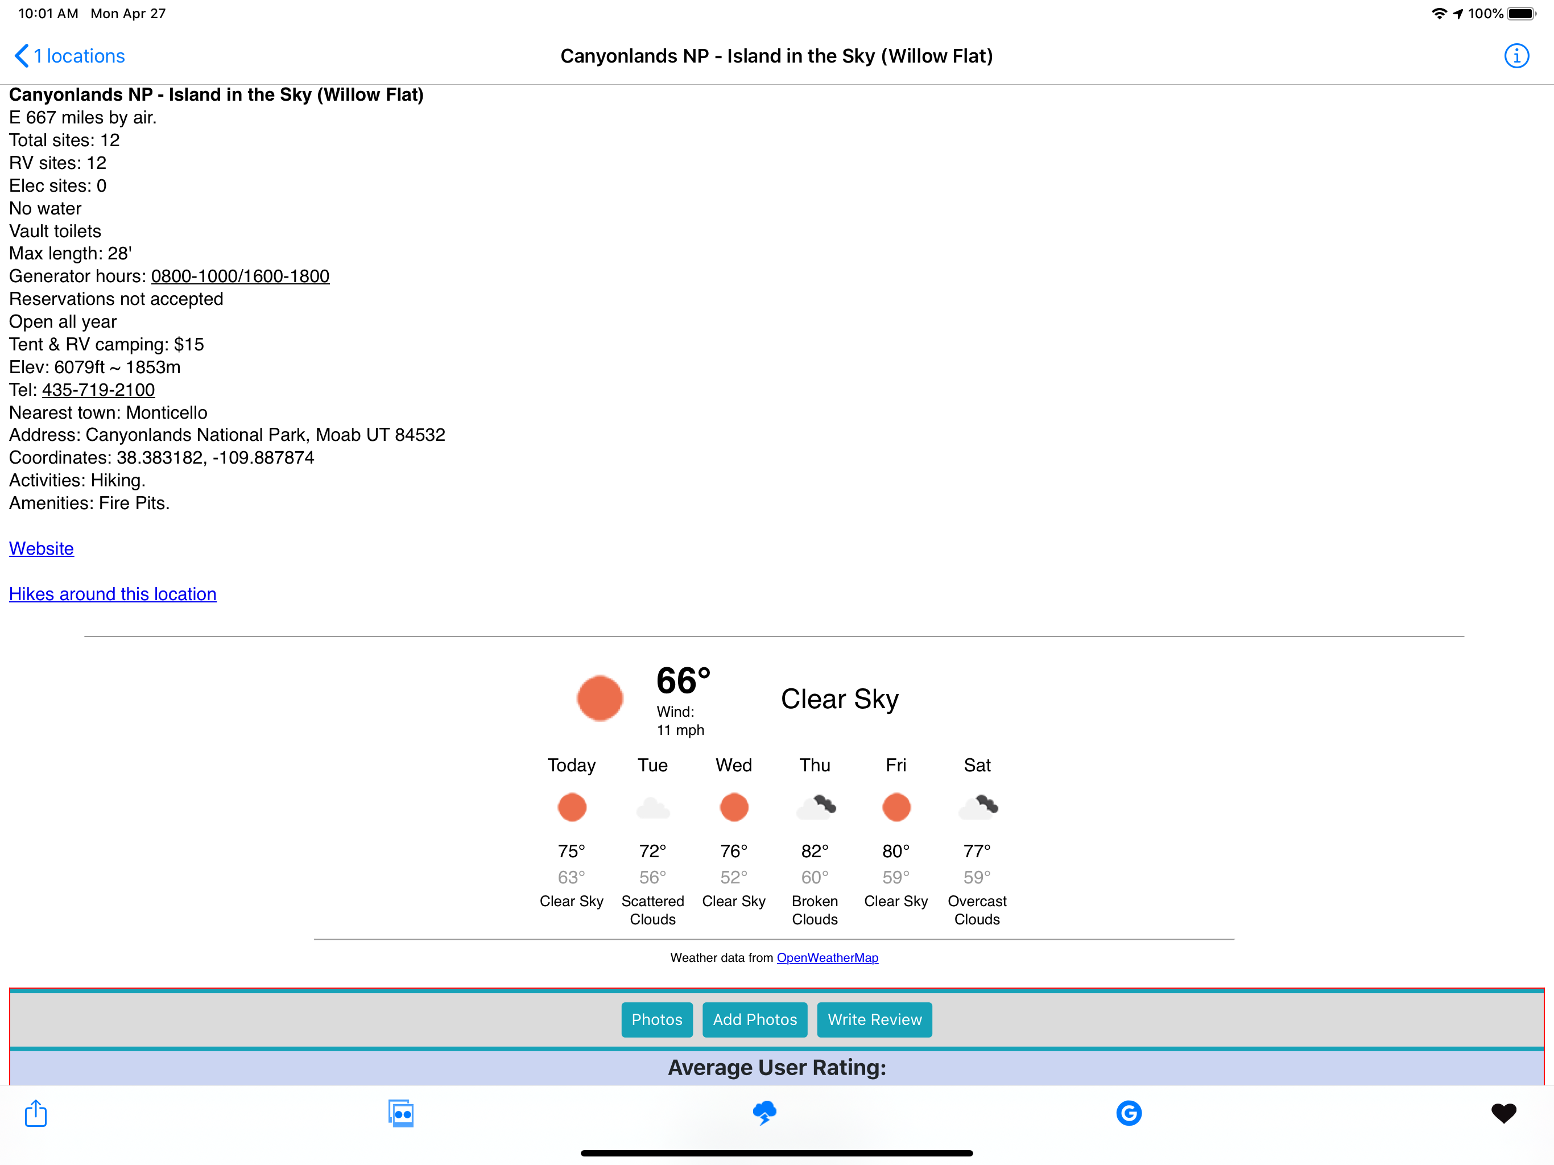Open the Website link
The width and height of the screenshot is (1554, 1165).
[x=42, y=549]
